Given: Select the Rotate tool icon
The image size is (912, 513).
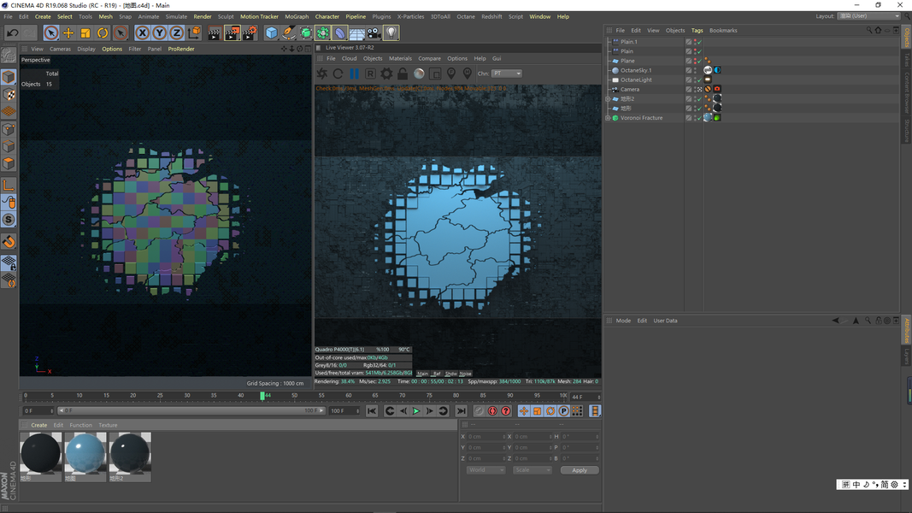Looking at the screenshot, I should pyautogui.click(x=103, y=33).
